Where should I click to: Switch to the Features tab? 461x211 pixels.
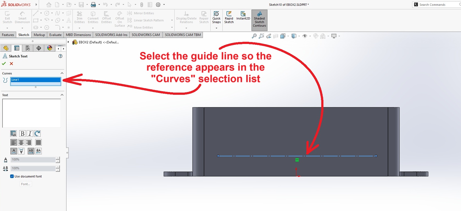[x=8, y=35]
